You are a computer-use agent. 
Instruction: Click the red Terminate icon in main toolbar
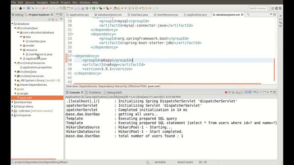pos(43,8)
